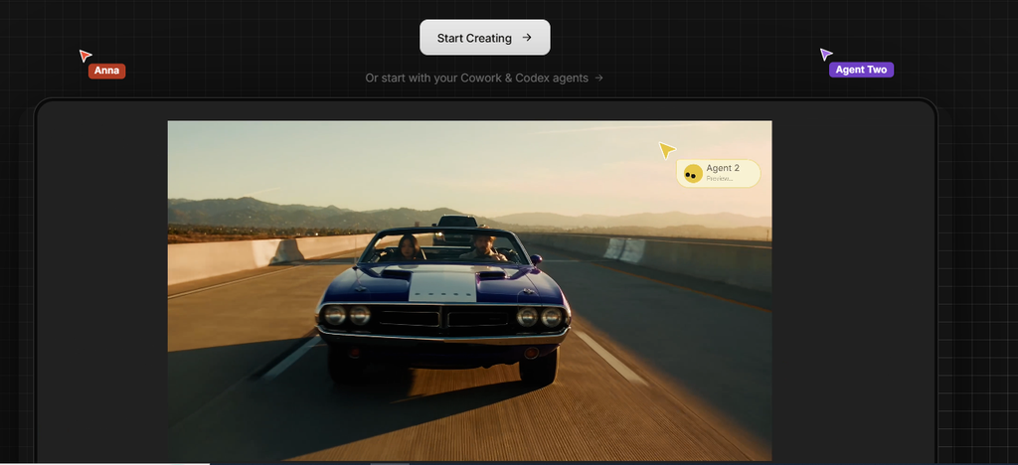Image resolution: width=1018 pixels, height=465 pixels.
Task: Click the purple Agent Two cursor arrow
Action: tap(825, 54)
